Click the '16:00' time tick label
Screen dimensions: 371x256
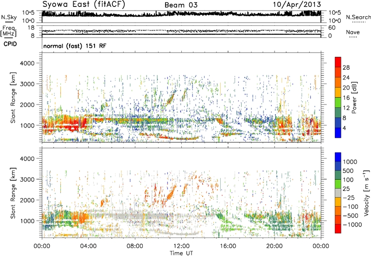click(228, 246)
